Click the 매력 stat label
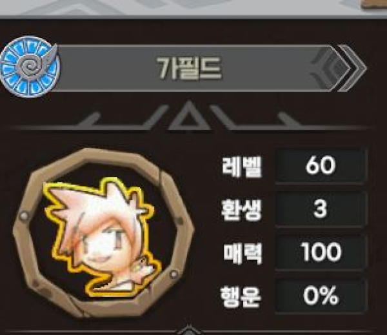This screenshot has height=335, width=387. coord(243,253)
